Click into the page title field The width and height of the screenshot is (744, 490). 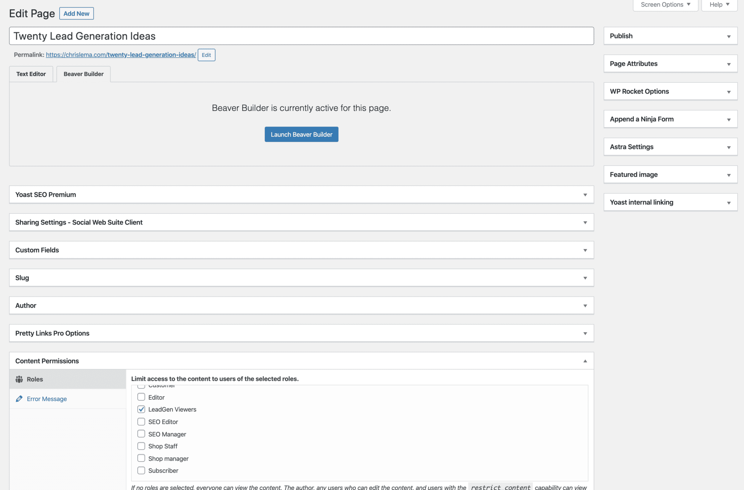pyautogui.click(x=301, y=36)
